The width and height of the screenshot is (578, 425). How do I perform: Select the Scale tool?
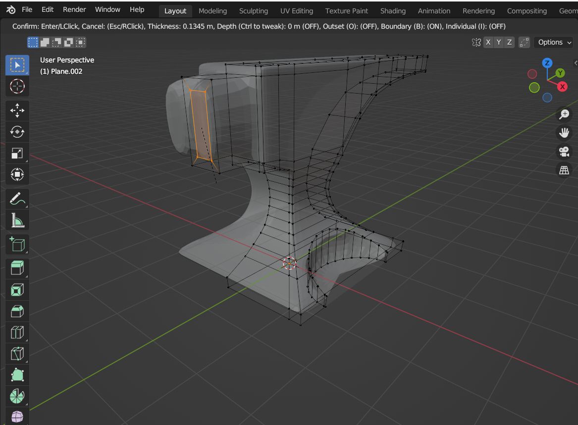[x=17, y=153]
